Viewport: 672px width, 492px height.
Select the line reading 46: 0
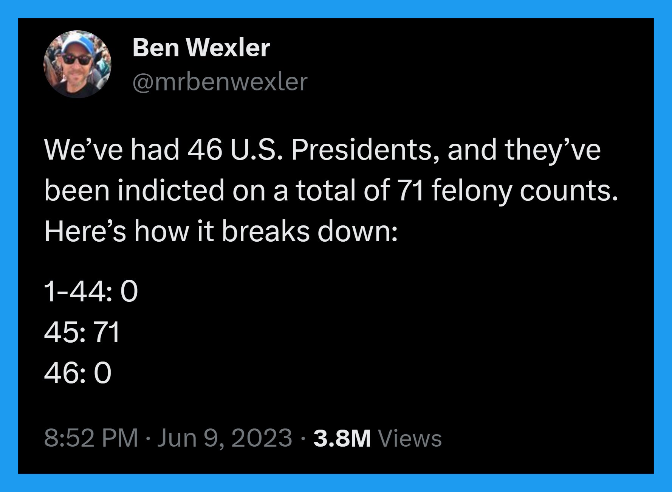click(x=78, y=373)
